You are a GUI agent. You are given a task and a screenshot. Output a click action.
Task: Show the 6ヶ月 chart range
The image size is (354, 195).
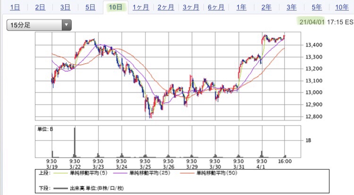216,7
